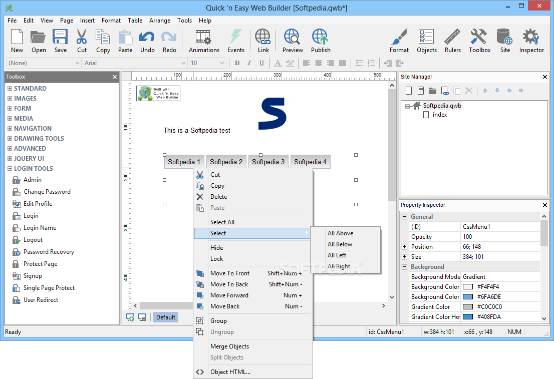This screenshot has height=379, width=554.
Task: Open the Events lightning icon
Action: [x=235, y=41]
